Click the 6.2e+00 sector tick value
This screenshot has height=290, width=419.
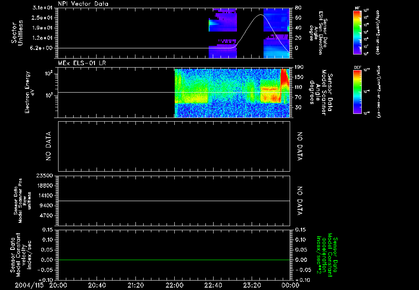(x=42, y=48)
